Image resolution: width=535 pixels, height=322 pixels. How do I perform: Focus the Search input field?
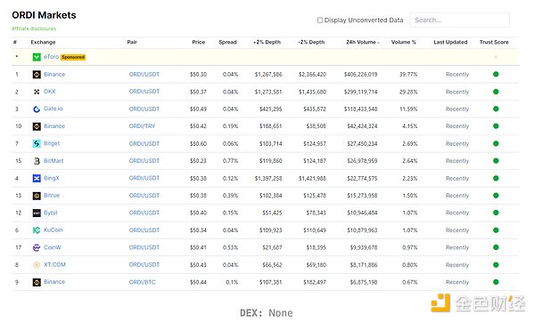(459, 20)
